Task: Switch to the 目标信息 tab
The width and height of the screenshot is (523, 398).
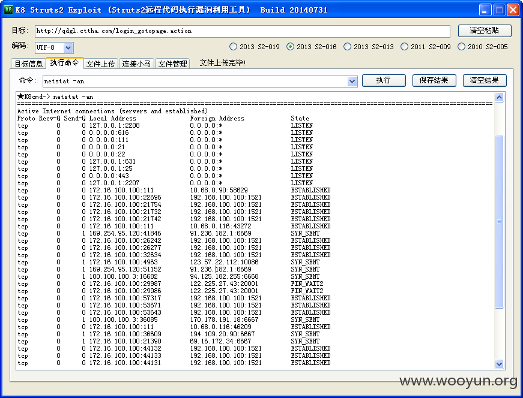Action: [28, 64]
